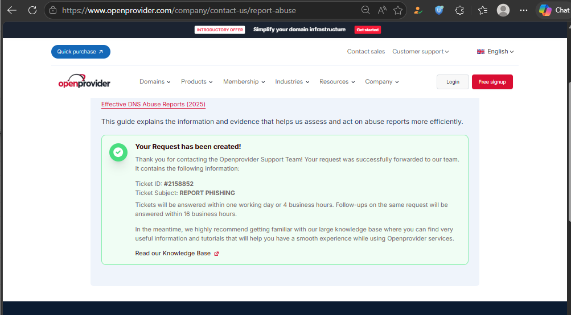Open Favorites list icon

click(483, 10)
